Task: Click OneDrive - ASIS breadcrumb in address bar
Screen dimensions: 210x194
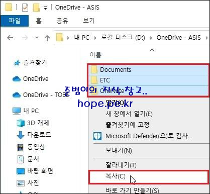Action: tap(178, 38)
